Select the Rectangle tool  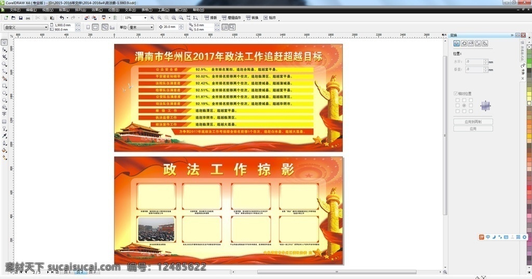(x=4, y=86)
